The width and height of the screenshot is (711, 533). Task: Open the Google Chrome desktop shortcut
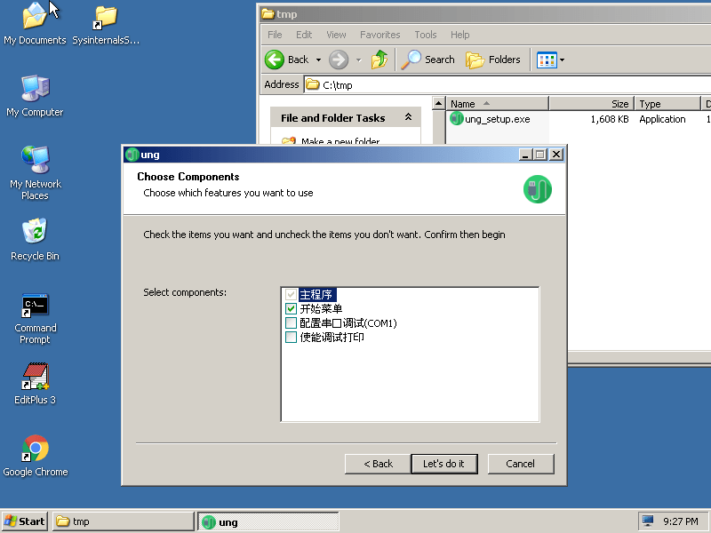point(35,449)
